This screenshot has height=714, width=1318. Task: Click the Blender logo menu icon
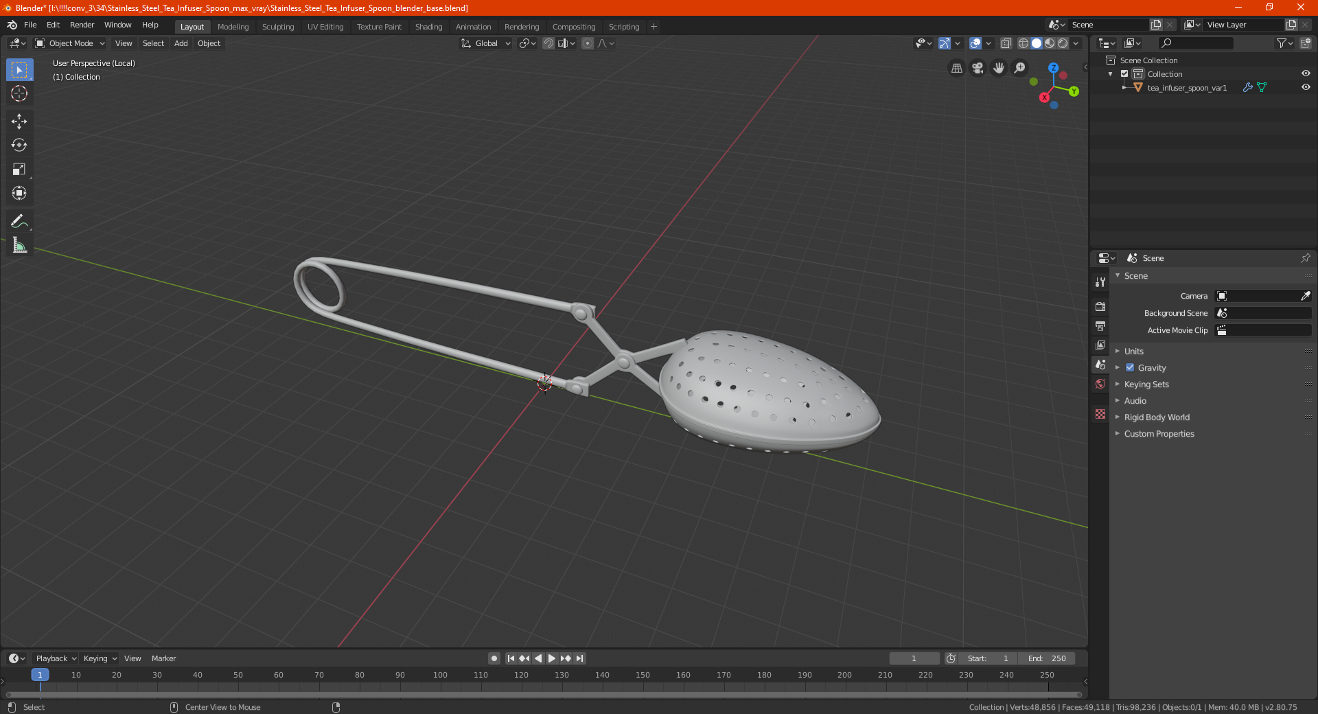tap(12, 25)
